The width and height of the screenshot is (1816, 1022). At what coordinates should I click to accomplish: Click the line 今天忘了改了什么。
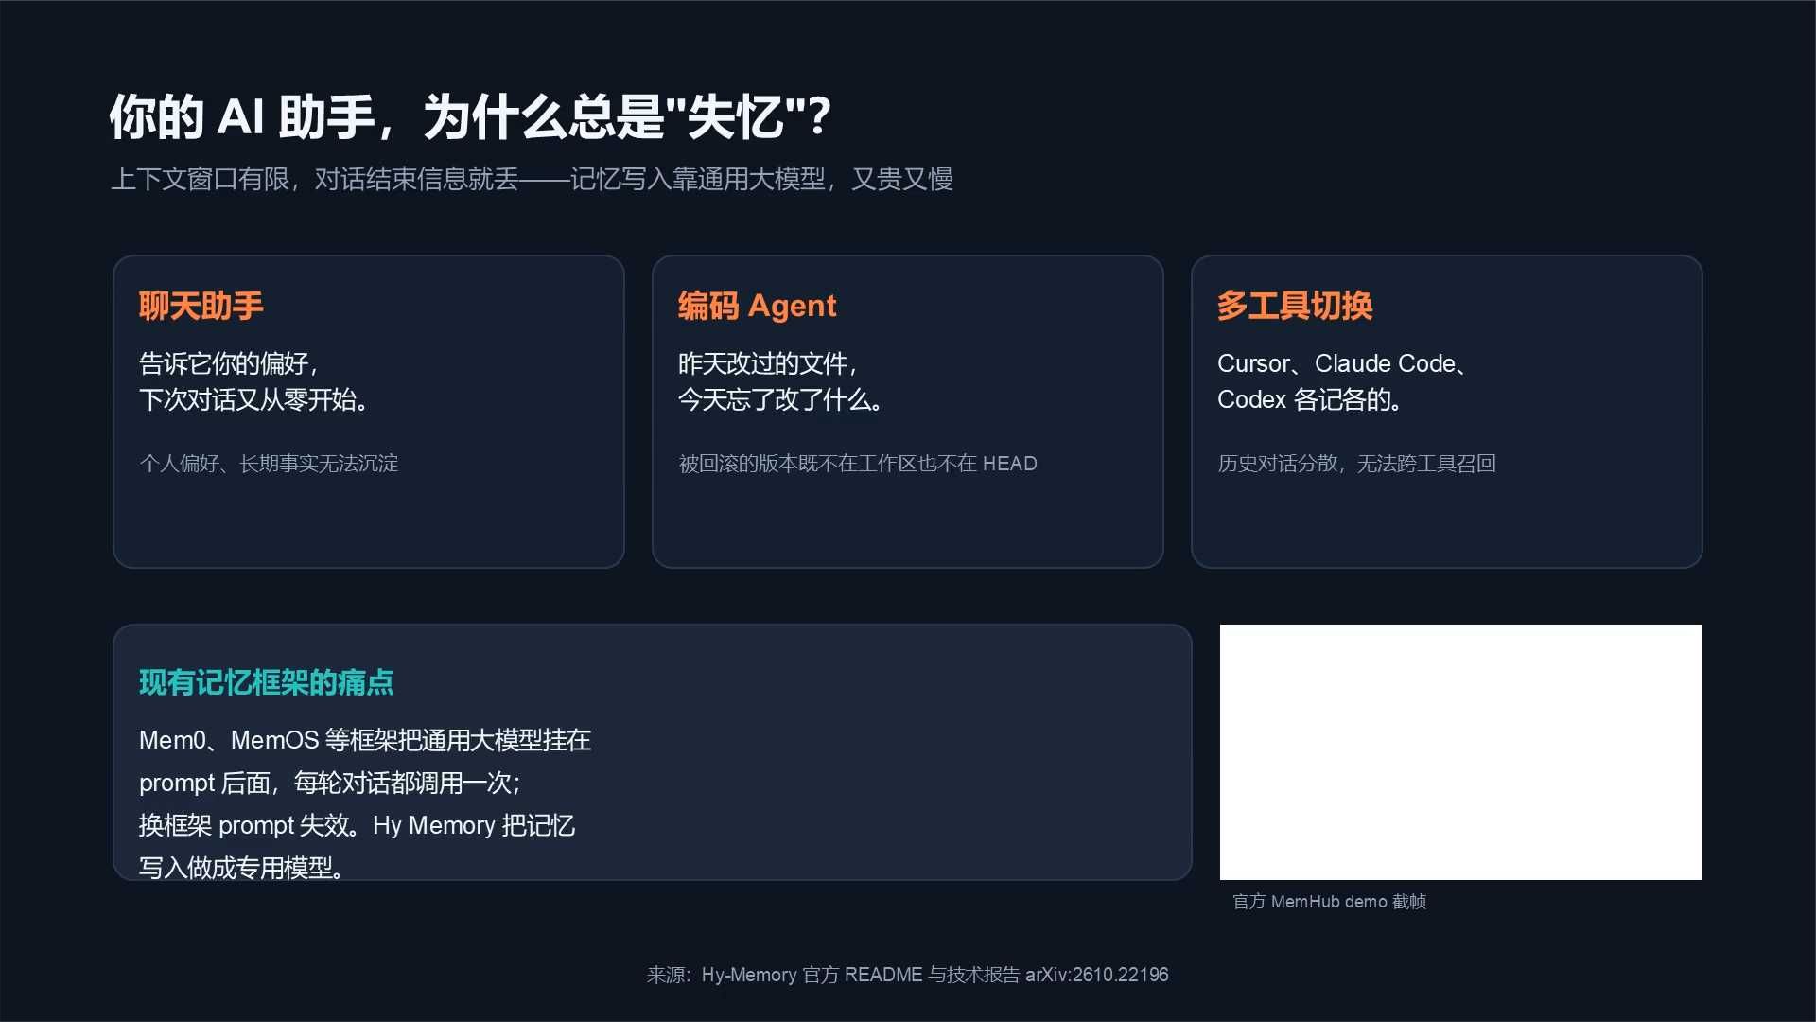pos(781,399)
